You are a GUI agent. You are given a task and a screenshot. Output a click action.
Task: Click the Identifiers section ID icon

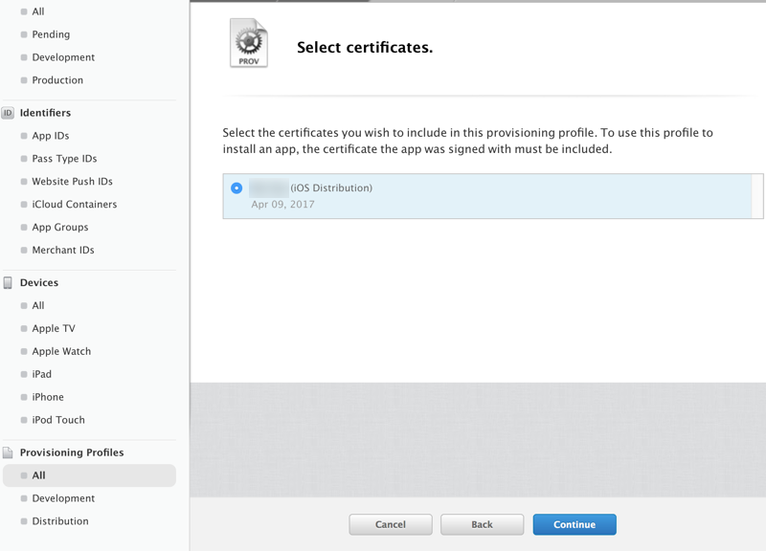click(8, 113)
